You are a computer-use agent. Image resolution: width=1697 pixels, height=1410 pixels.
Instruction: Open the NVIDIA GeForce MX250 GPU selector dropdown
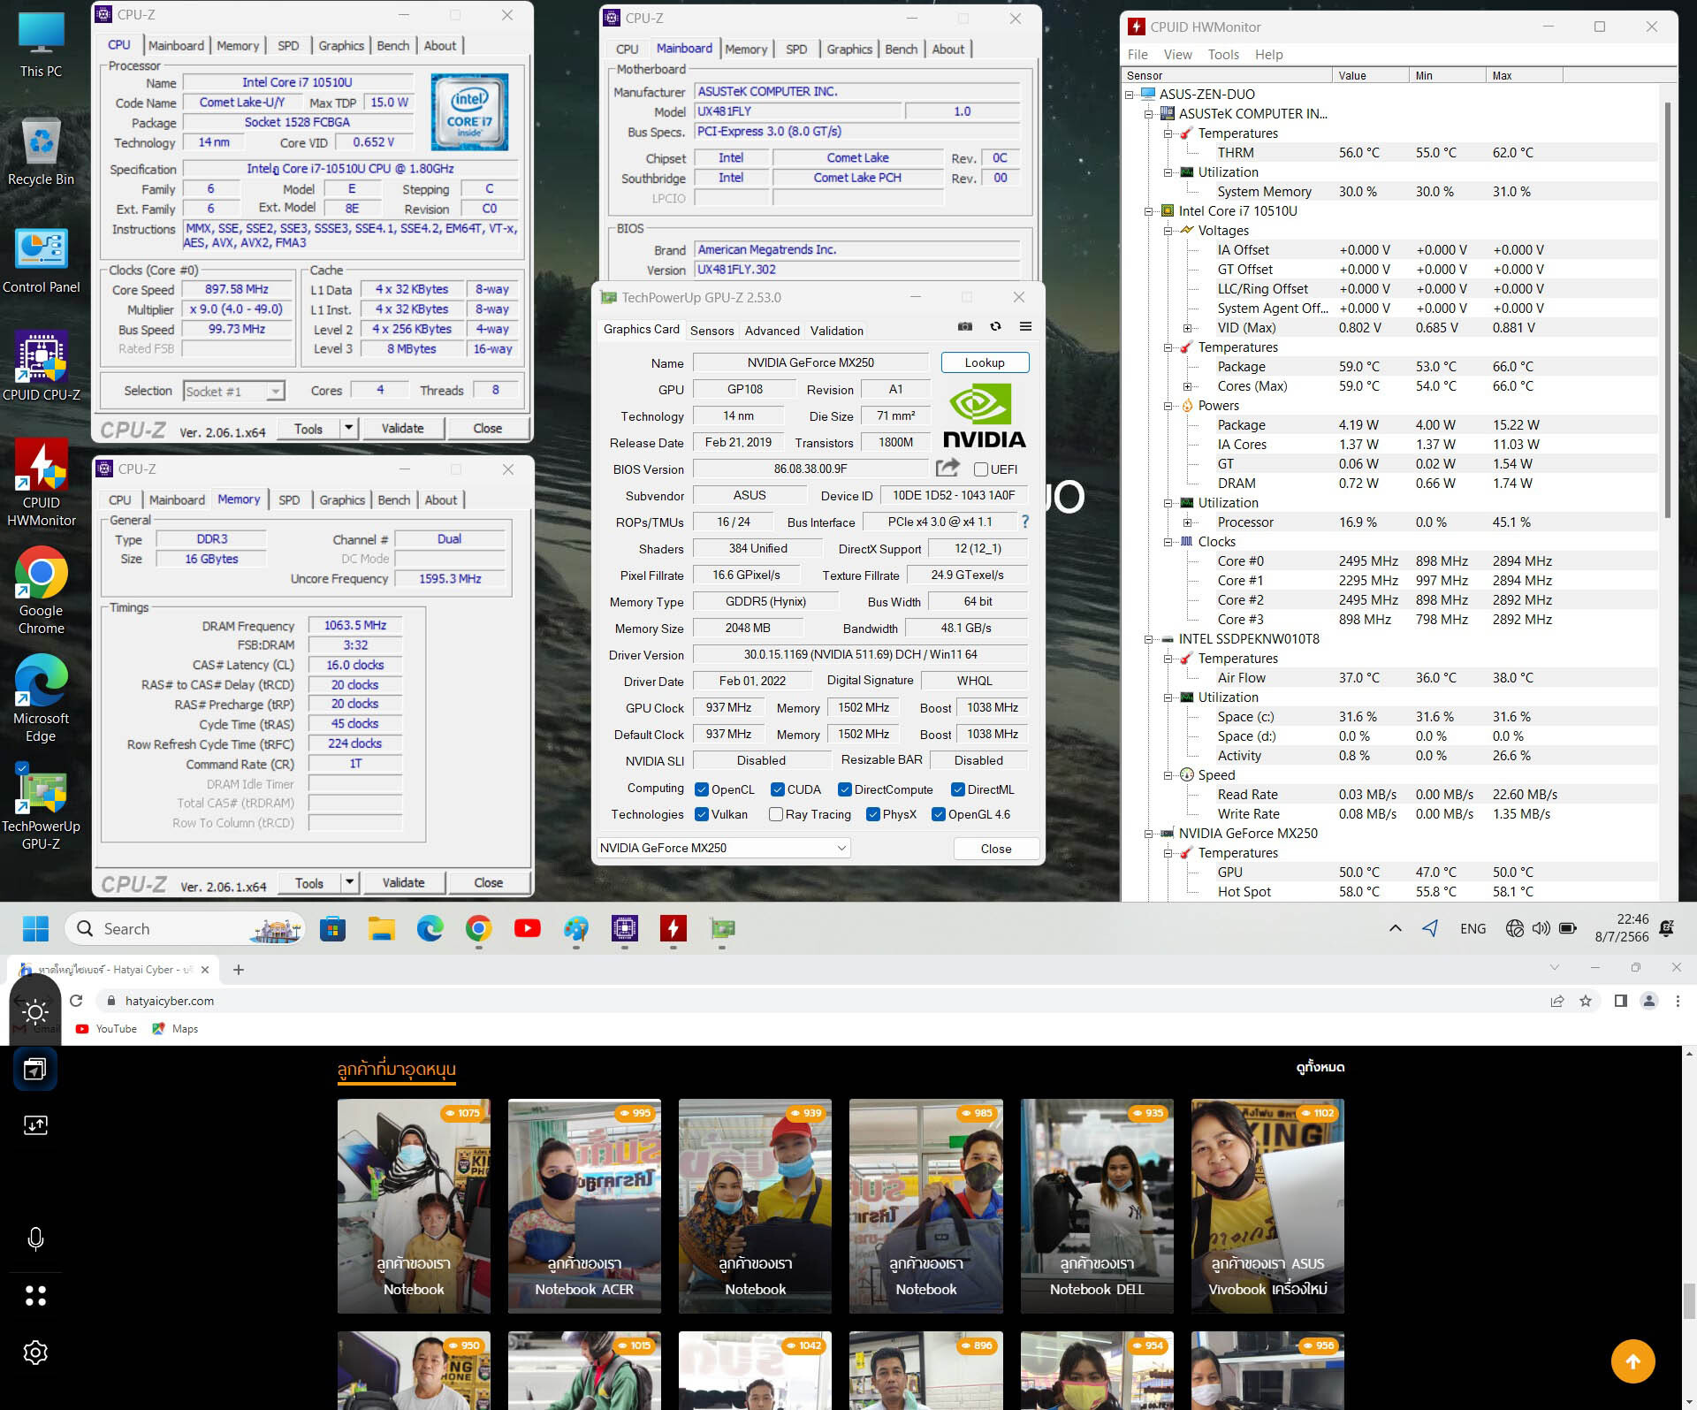pyautogui.click(x=724, y=848)
